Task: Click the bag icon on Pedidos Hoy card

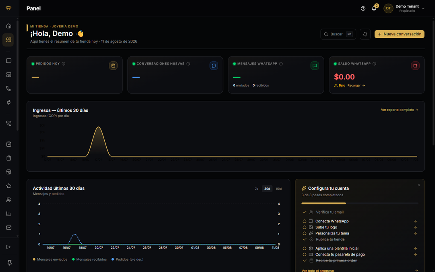Action: pyautogui.click(x=113, y=66)
